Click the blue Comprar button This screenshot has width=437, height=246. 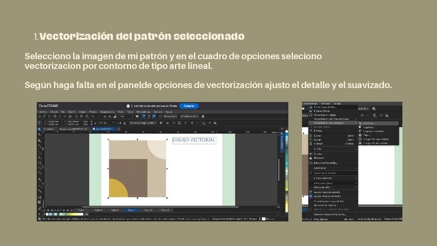click(x=189, y=106)
